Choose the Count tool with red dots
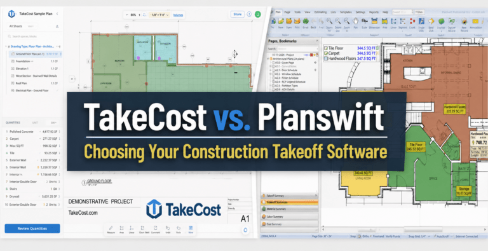Viewport: 488px width, 251px height. pyautogui.click(x=412, y=23)
